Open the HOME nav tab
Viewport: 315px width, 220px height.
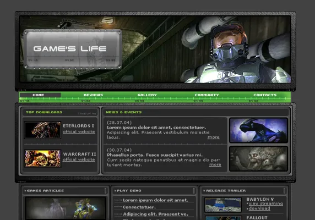click(39, 95)
